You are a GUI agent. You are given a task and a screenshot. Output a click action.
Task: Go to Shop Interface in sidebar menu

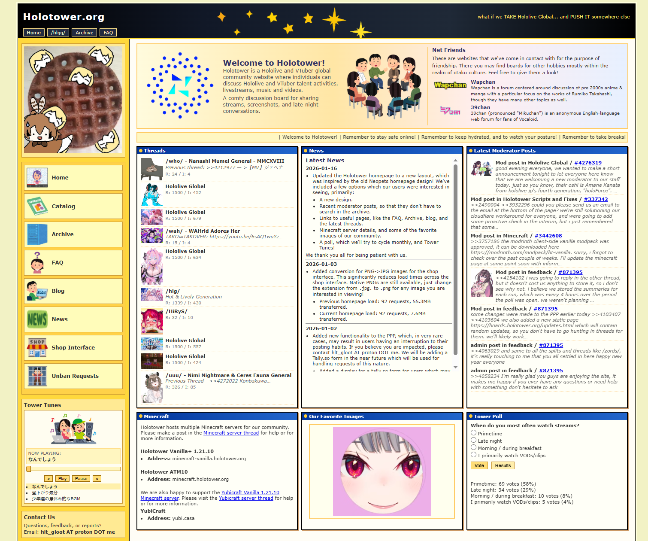73,348
